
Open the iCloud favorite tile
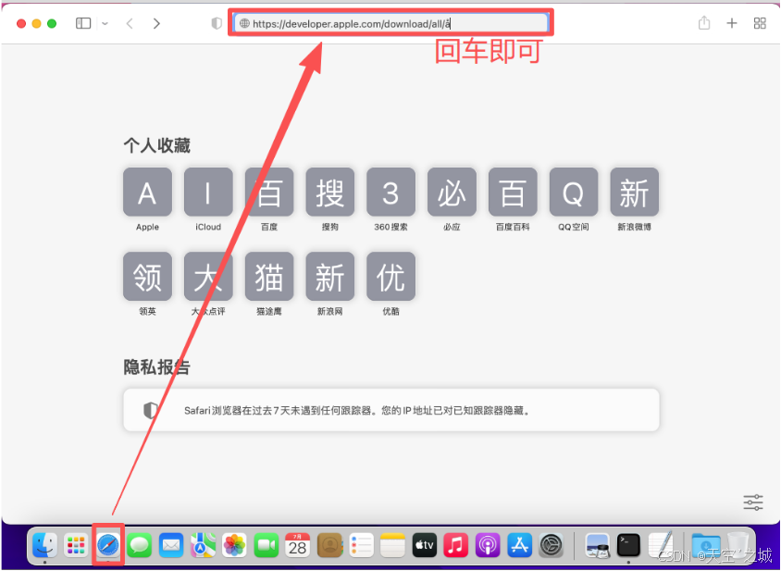[x=208, y=192]
